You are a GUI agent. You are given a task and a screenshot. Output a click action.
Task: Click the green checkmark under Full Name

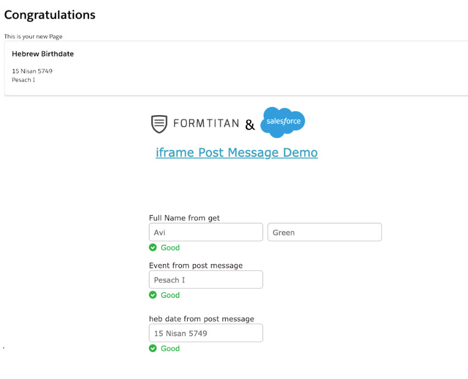pos(153,247)
